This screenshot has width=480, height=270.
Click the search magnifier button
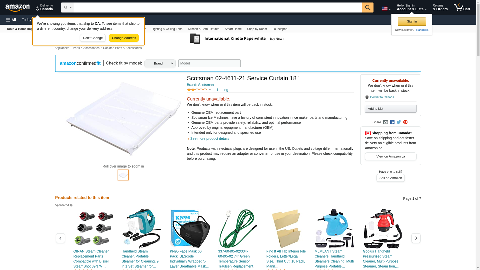coord(368,7)
